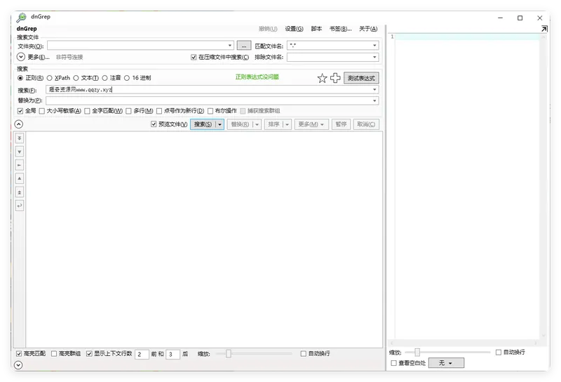
Task: Open the 替换(R) split dropdown arrow
Action: 257,124
